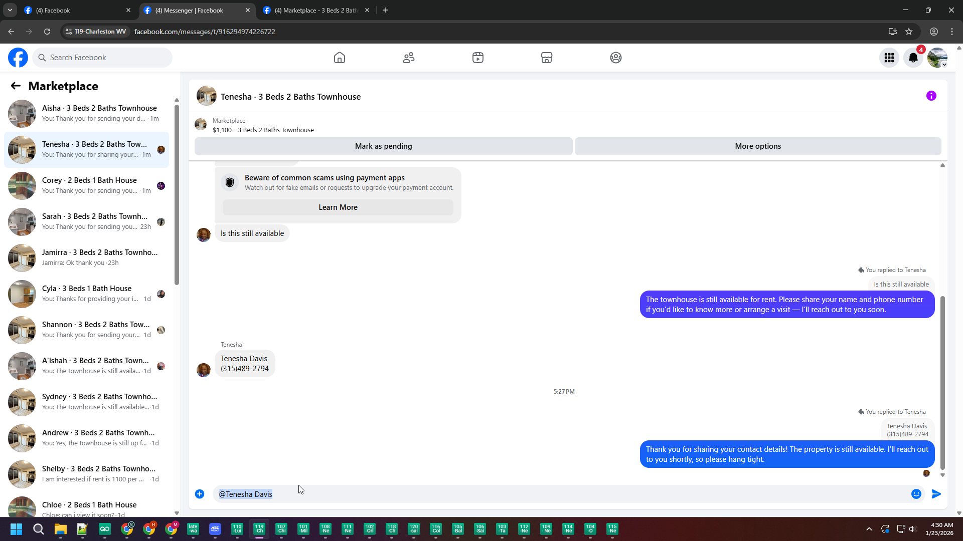
Task: Open Corey's 2 Beds 1 Bath House conversation
Action: (87, 185)
